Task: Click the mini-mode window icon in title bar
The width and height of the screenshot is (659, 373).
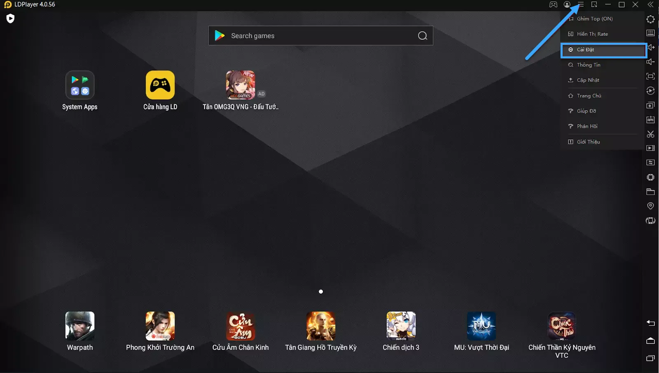Action: point(594,5)
